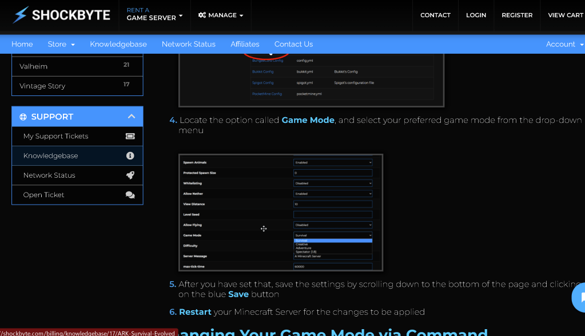The width and height of the screenshot is (585, 336).
Task: Click the blue Save text in step 5
Action: [x=238, y=294]
